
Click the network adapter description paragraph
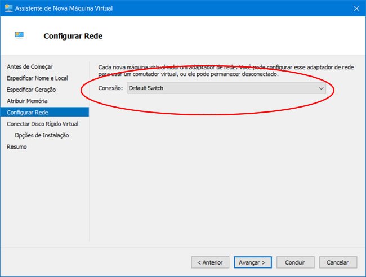click(225, 70)
